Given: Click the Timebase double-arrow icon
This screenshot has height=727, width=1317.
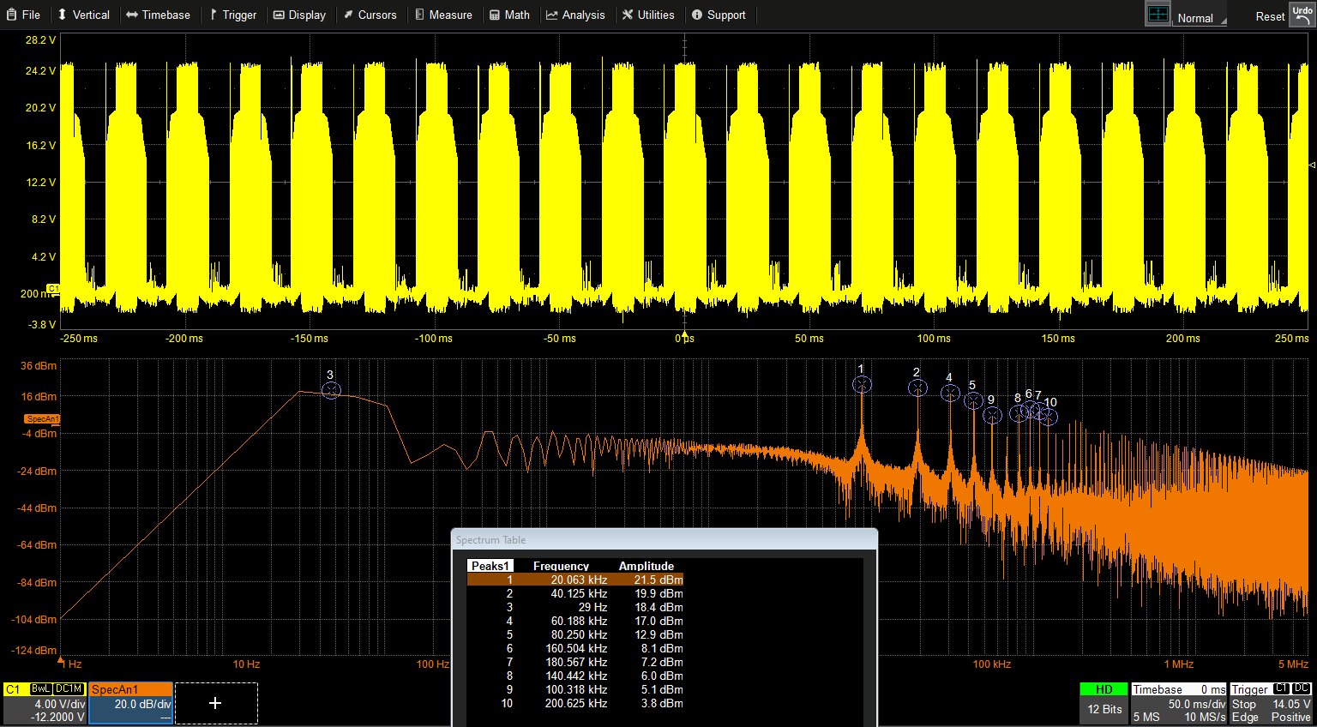Looking at the screenshot, I should 130,14.
